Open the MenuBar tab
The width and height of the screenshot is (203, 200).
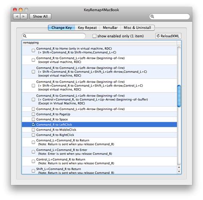click(110, 28)
